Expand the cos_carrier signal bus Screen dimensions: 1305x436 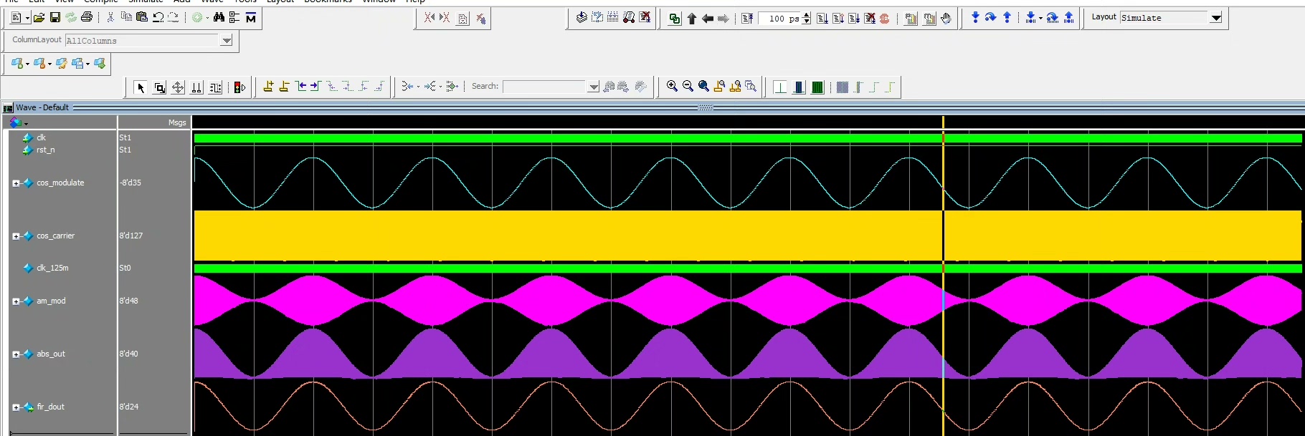coord(16,236)
